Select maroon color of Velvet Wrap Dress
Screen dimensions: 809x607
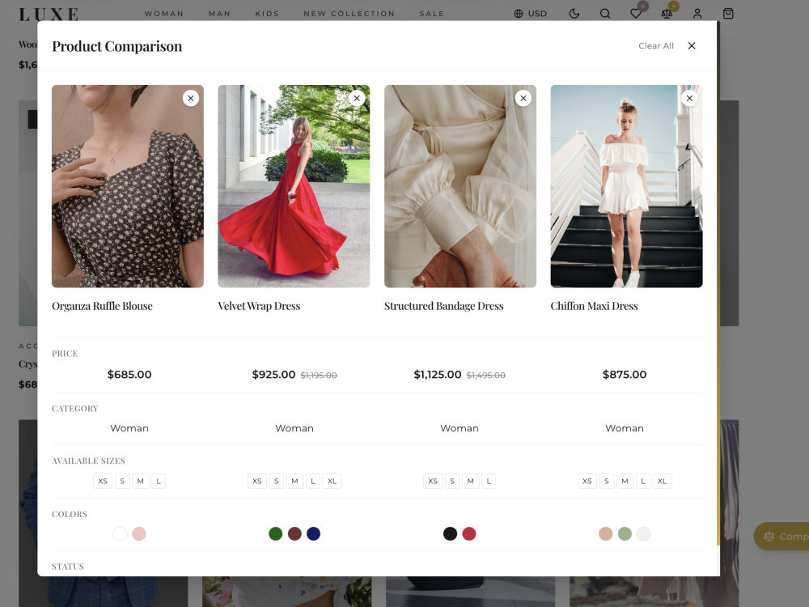pos(294,533)
